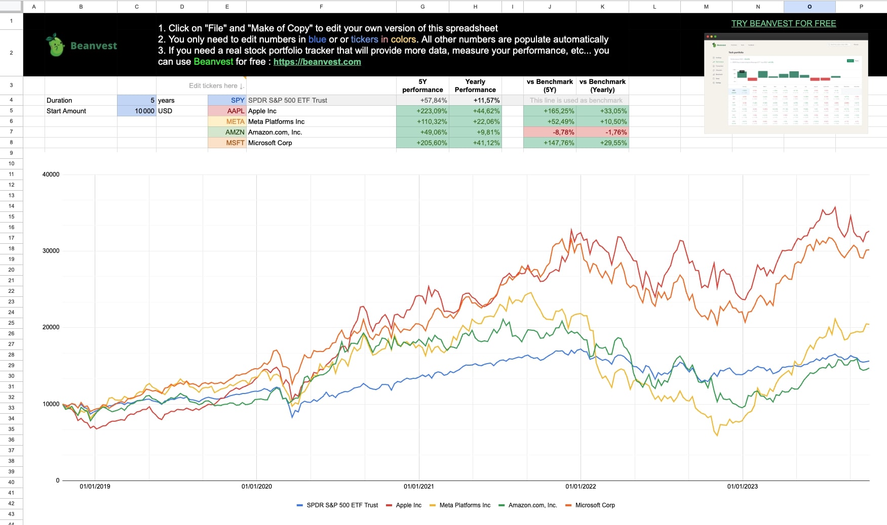Select the META ticker cell
Viewport: 887px width, 525px height.
[x=227, y=121]
